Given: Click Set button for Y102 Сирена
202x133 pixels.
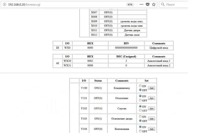Looking at the screenshot, I should click(151, 108).
